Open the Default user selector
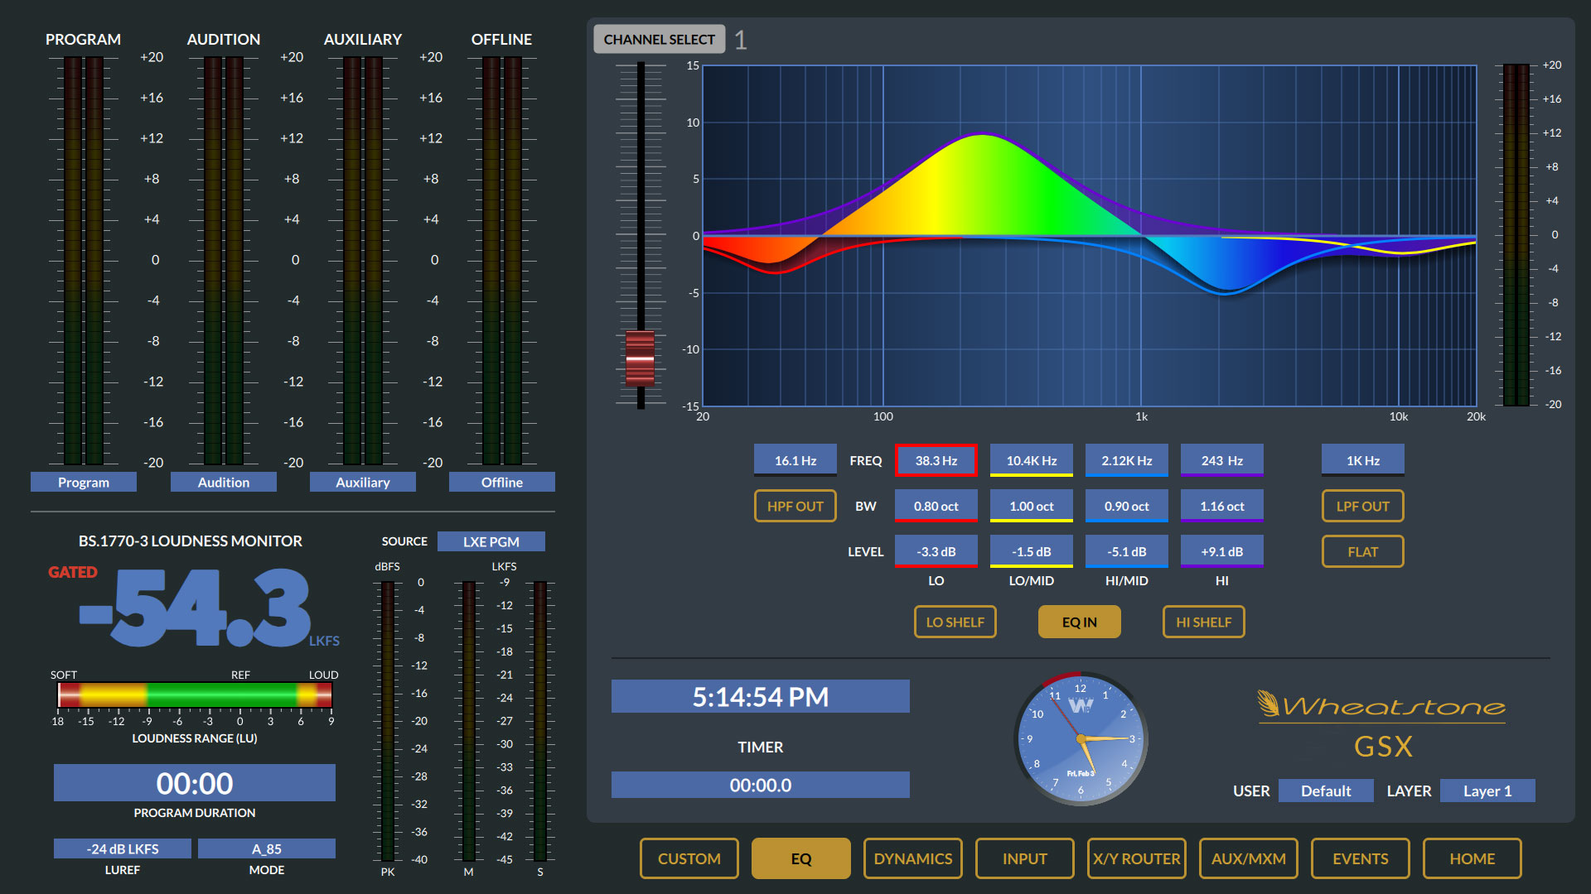The width and height of the screenshot is (1591, 894). 1325,791
